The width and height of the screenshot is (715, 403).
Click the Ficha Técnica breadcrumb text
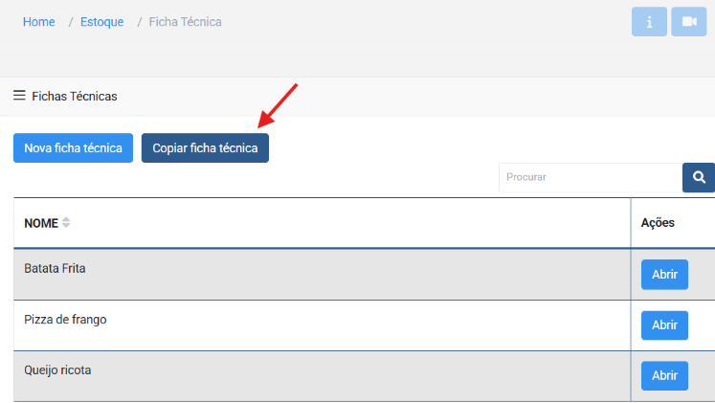185,22
